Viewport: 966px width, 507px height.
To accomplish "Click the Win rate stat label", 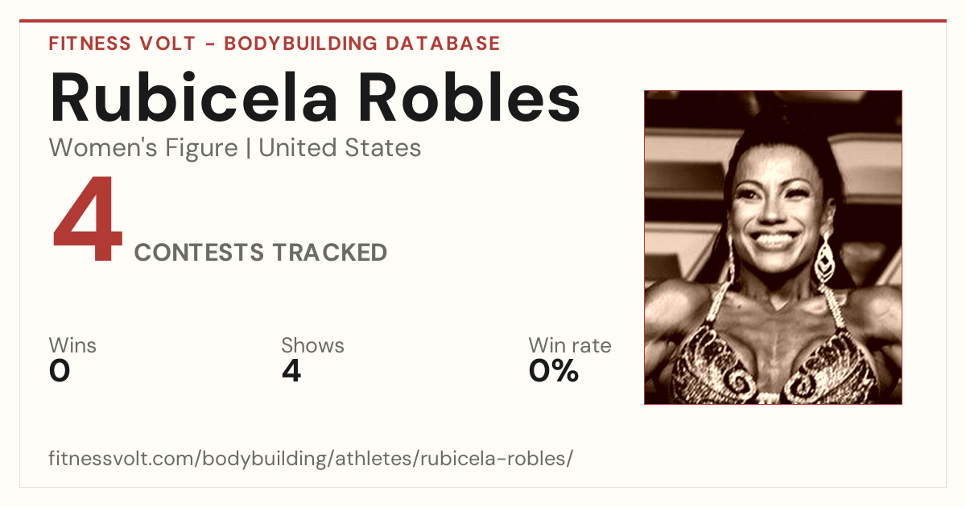I will (x=570, y=346).
